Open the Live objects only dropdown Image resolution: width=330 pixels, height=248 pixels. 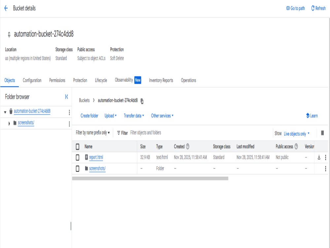click(297, 134)
